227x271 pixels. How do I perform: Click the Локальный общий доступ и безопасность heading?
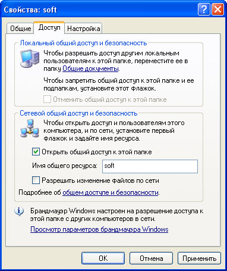83,43
